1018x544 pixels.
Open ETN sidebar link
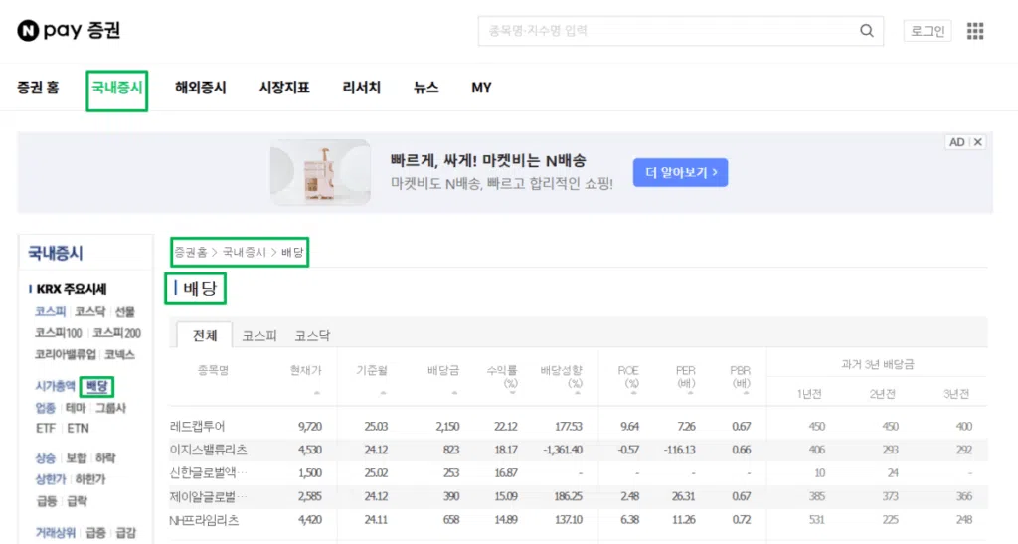[78, 428]
